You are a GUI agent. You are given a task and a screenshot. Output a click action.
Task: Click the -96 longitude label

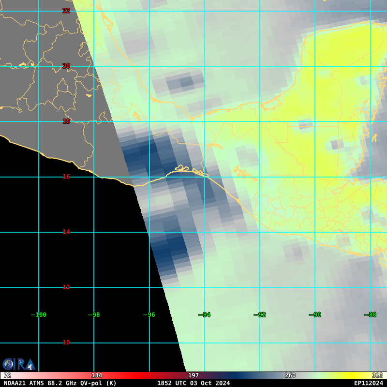point(149,315)
